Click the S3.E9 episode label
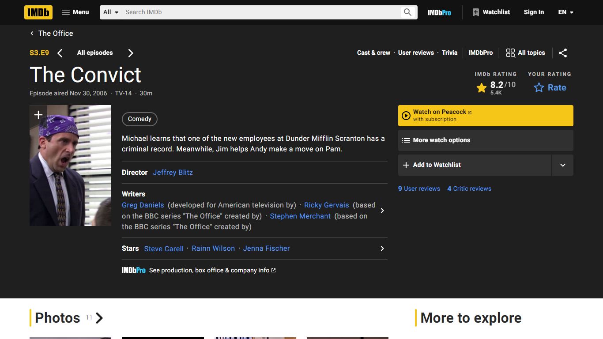 [x=39, y=53]
